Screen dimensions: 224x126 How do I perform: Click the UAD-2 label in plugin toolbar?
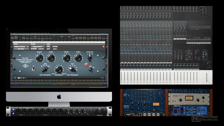(20, 78)
